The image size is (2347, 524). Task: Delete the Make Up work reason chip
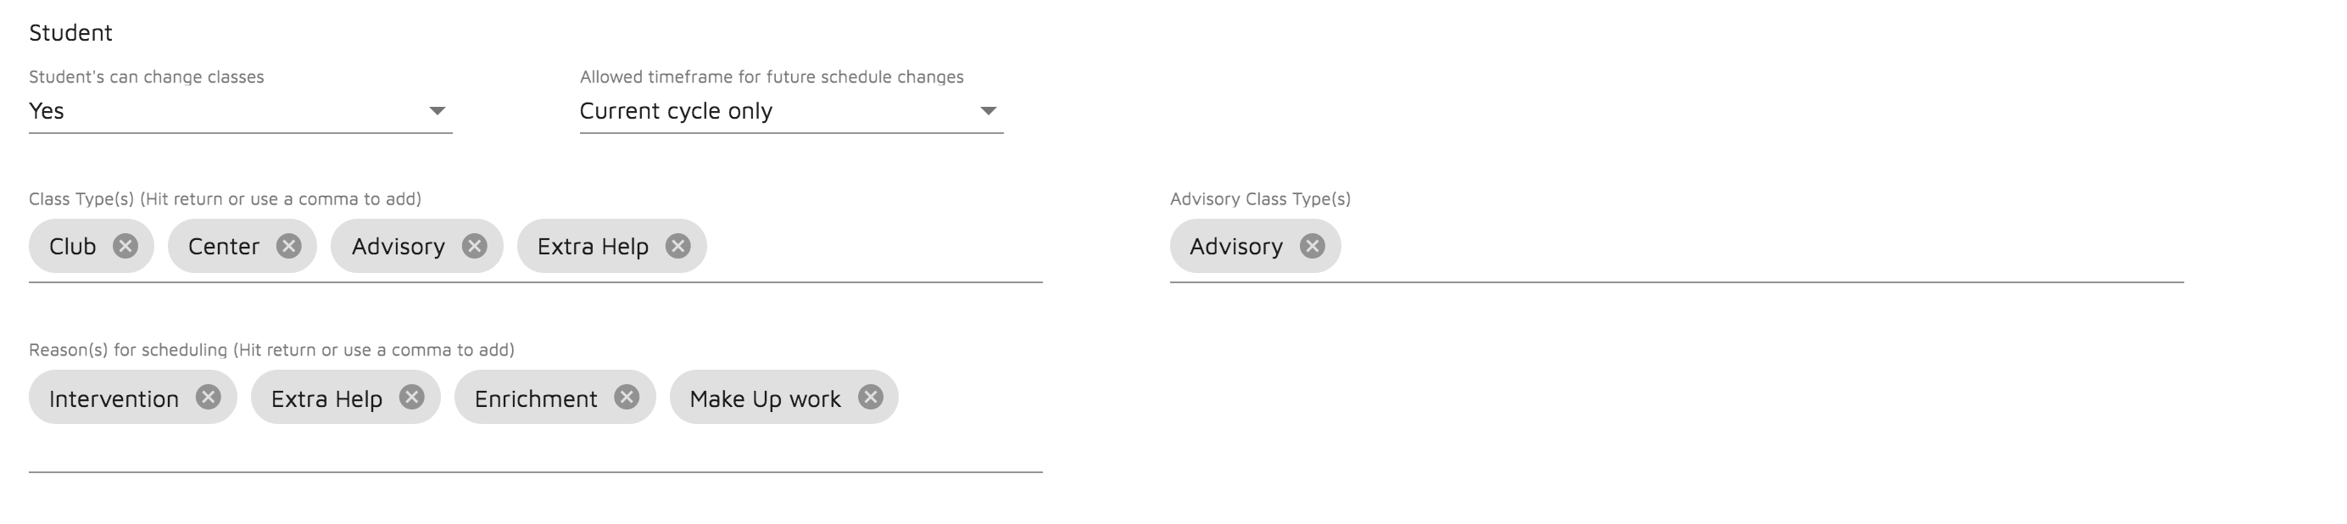(871, 398)
